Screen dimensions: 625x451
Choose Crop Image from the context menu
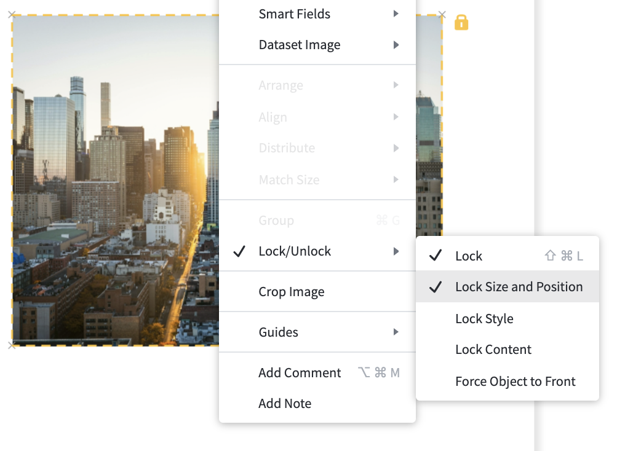(317, 292)
